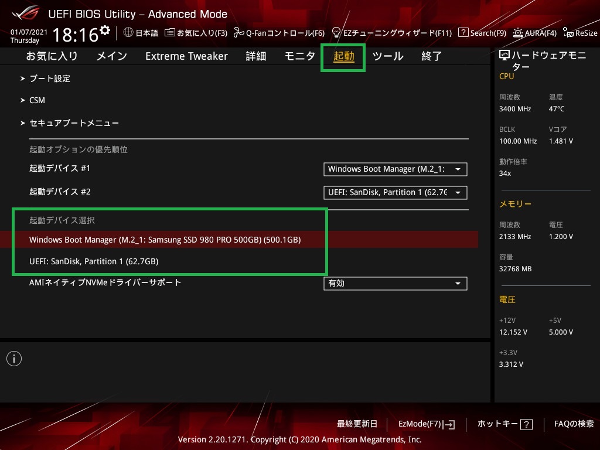This screenshot has height=450, width=600.
Task: Launch EZチューニングウィザード(F11) bulb icon
Action: pyautogui.click(x=336, y=33)
